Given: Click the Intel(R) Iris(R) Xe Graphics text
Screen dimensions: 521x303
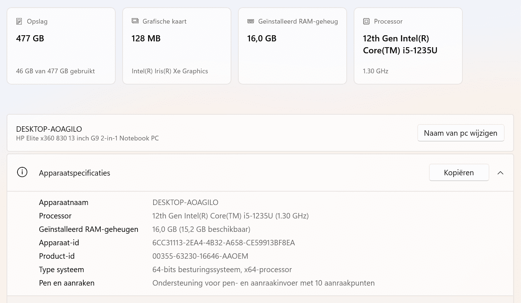Looking at the screenshot, I should tap(170, 71).
